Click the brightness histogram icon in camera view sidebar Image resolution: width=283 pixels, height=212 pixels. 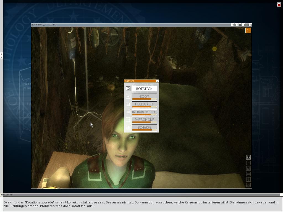(248, 168)
